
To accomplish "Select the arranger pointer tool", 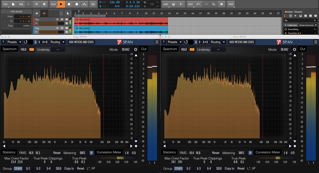I will pyautogui.click(x=68, y=13).
